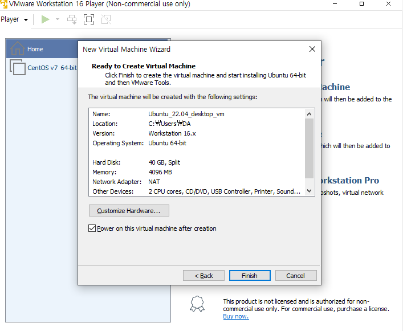The image size is (403, 331).
Task: Click the Other Devices 2 CPU cores row
Action: (196, 191)
